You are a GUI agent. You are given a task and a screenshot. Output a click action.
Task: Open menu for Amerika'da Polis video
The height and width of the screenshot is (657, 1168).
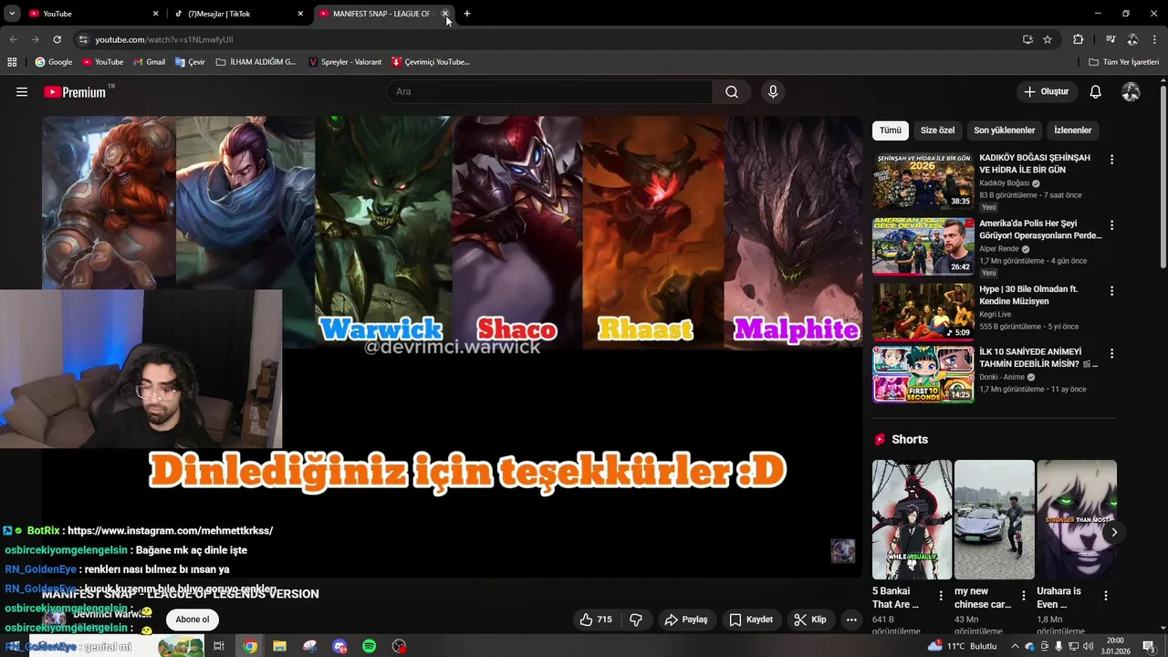tap(1111, 225)
